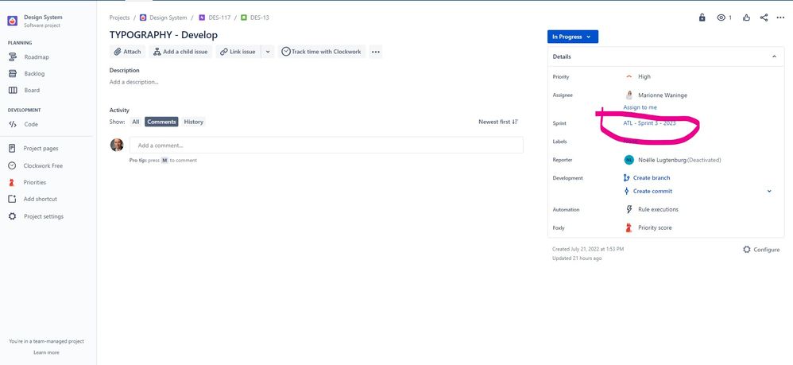This screenshot has height=365, width=793.
Task: Click Learn more link
Action: click(x=47, y=352)
